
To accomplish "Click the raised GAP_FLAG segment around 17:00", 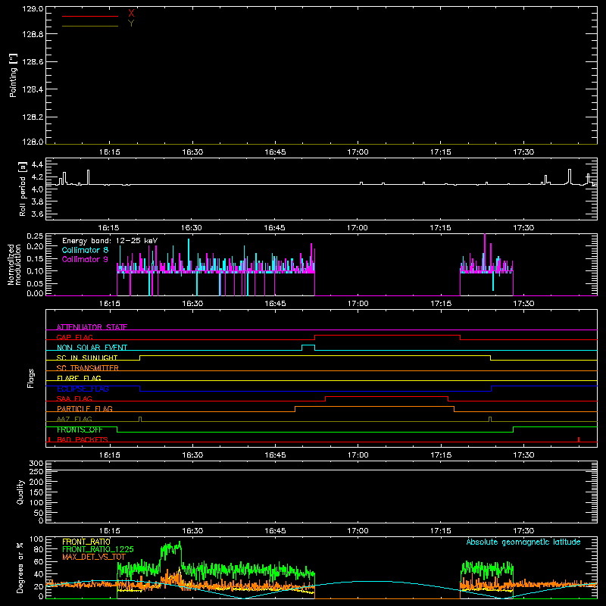I will click(387, 336).
